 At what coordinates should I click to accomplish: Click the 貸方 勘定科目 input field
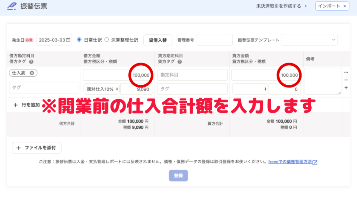tap(192, 75)
